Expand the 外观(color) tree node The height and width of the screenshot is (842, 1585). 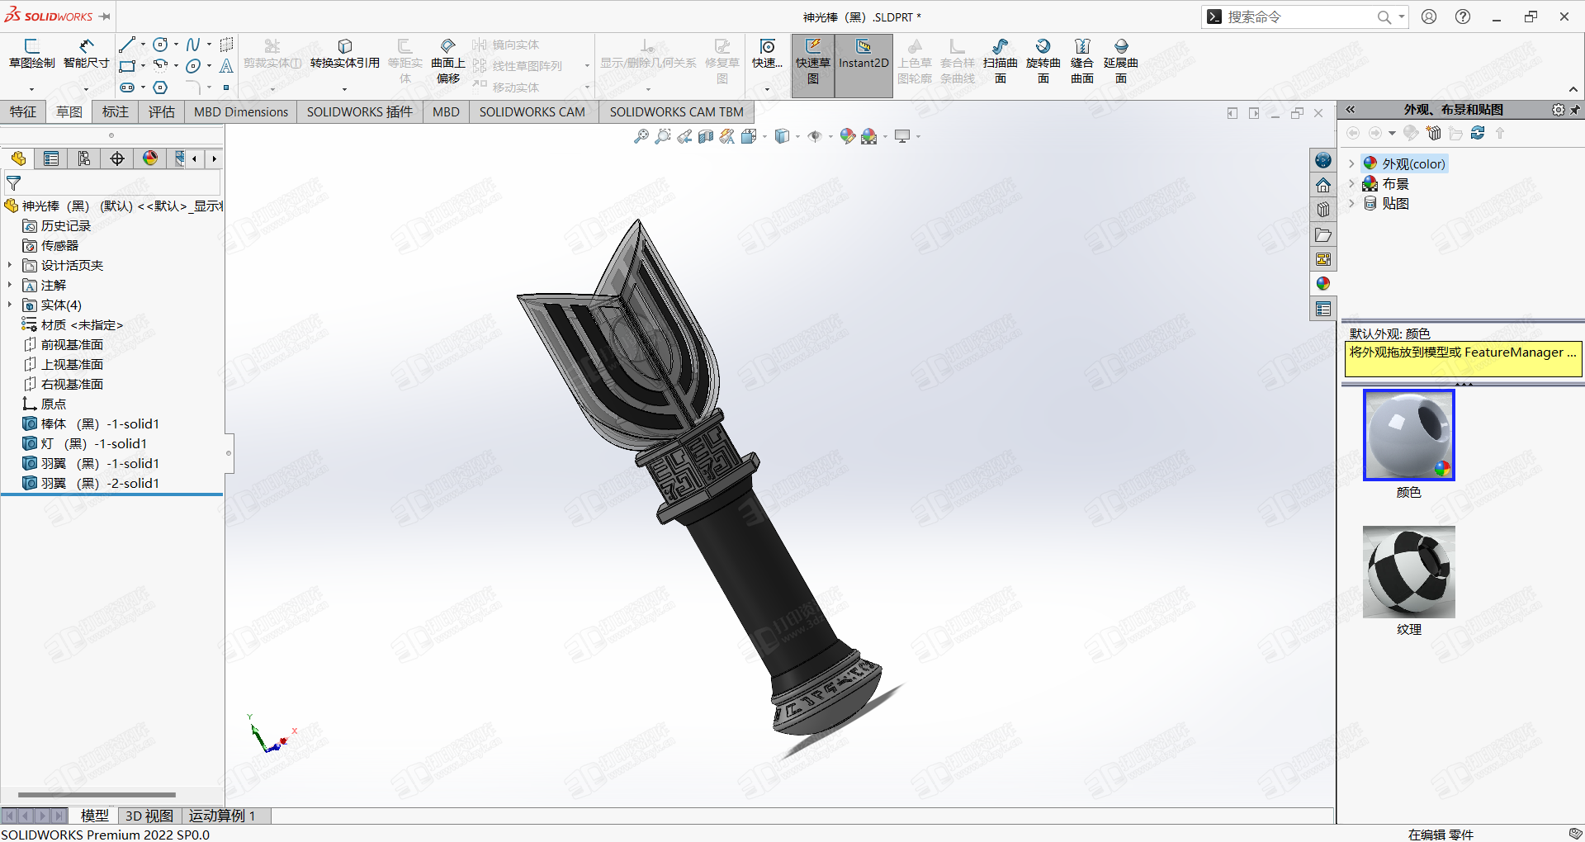1351,163
